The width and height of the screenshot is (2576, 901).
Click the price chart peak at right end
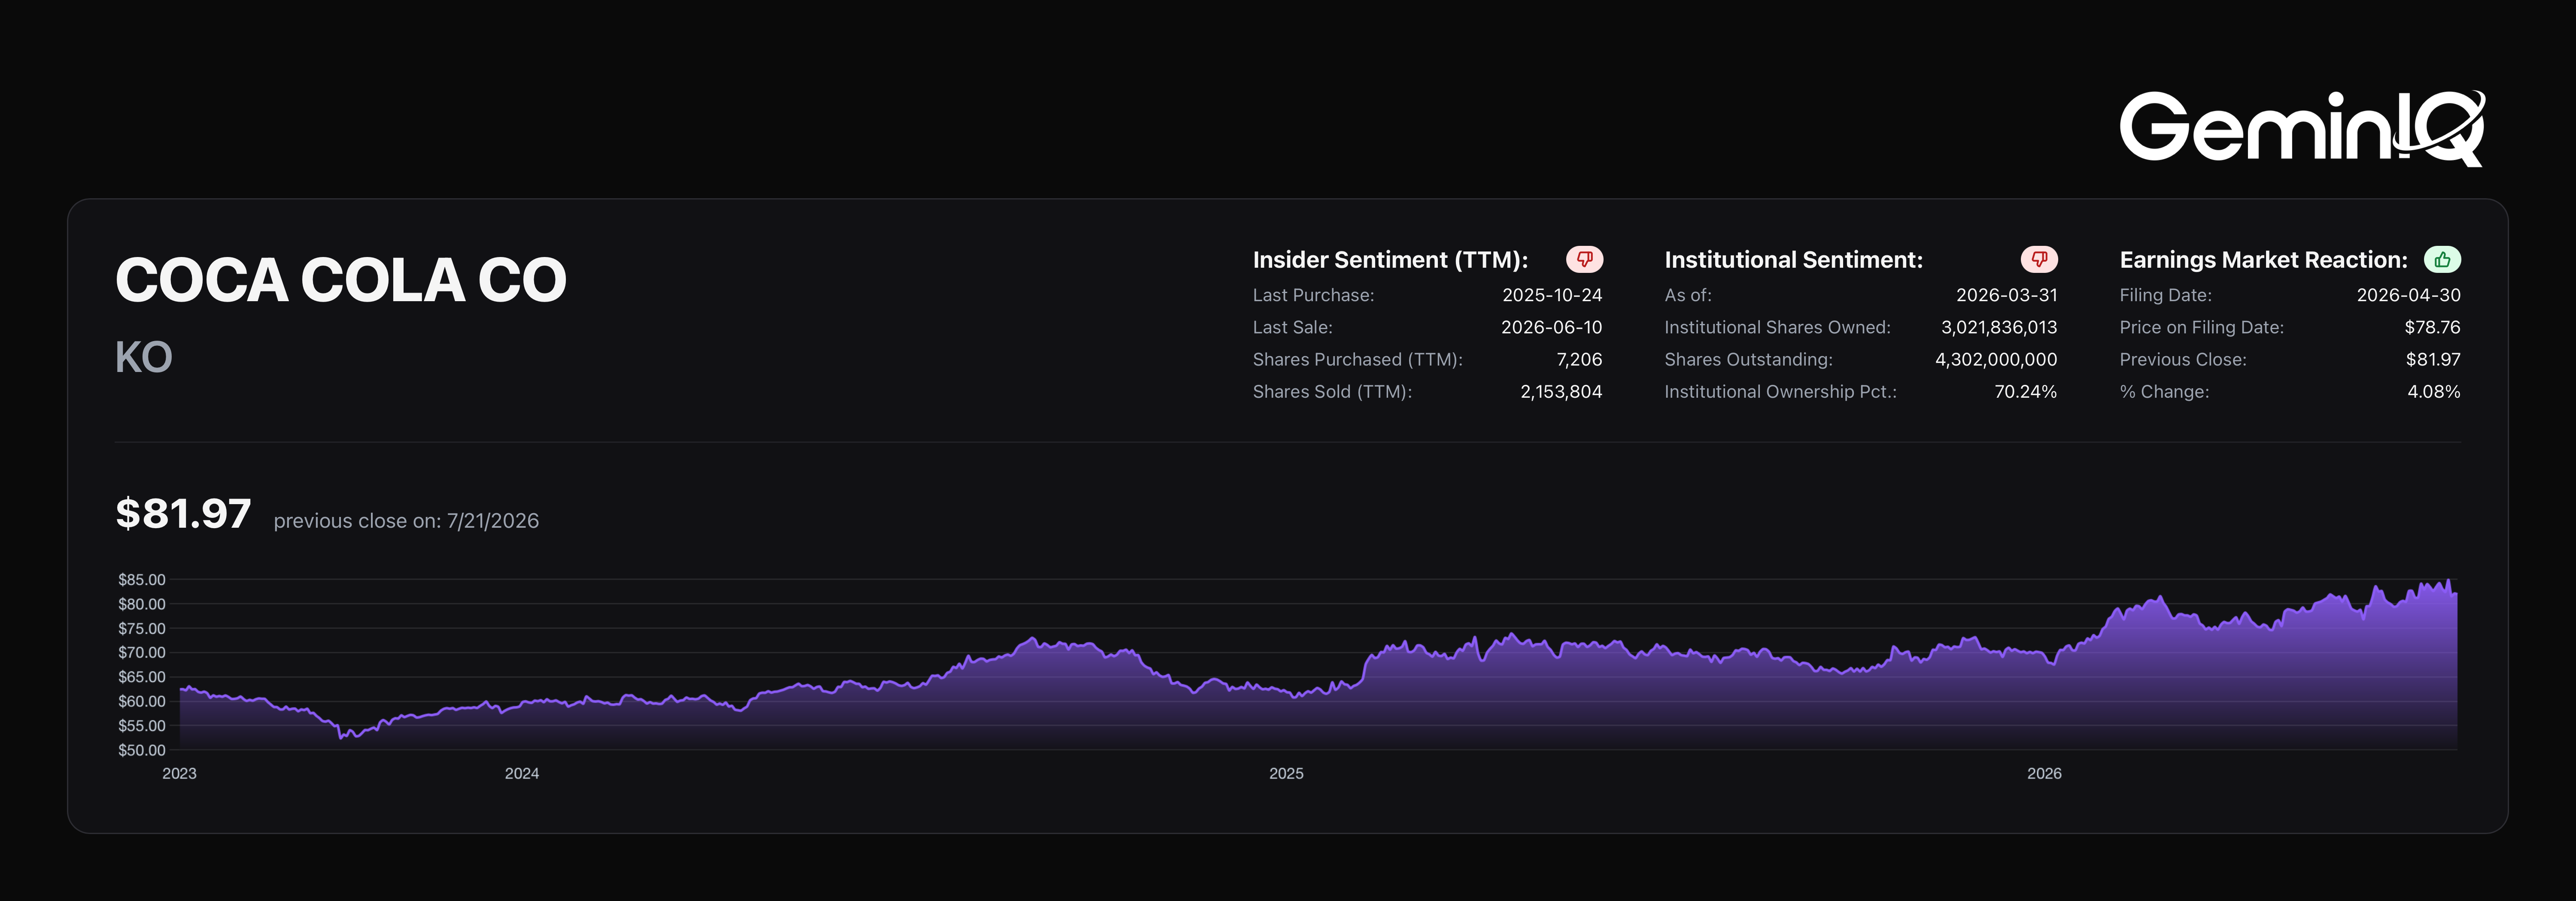pos(2447,581)
